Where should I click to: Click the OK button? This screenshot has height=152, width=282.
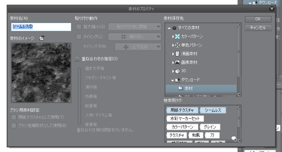point(258,19)
